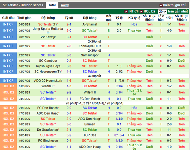
Task: Click the date 04/08/25
Action: 24,25
